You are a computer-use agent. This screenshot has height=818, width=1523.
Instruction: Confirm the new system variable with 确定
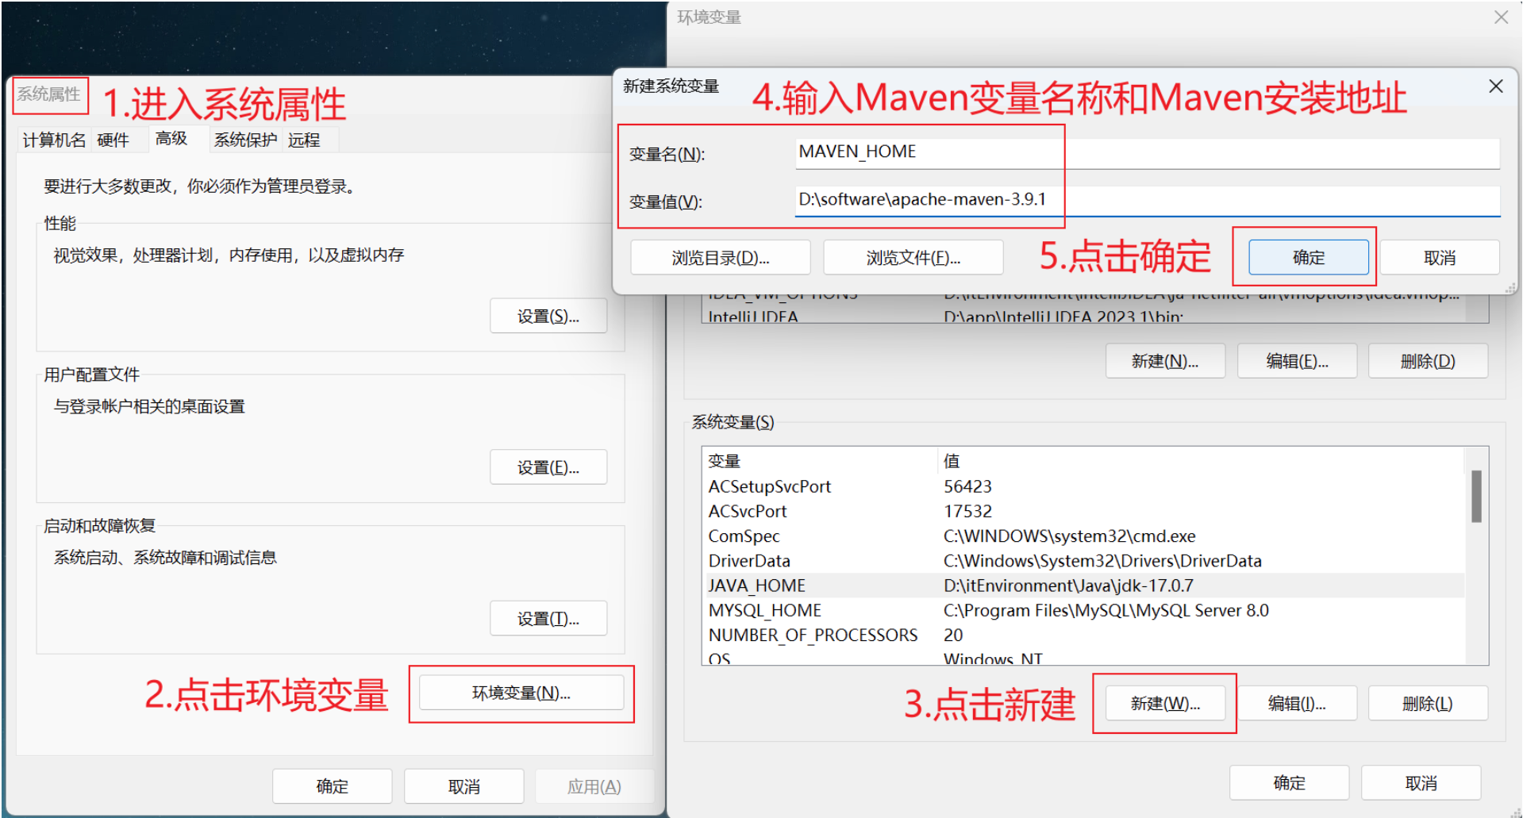[x=1309, y=258]
